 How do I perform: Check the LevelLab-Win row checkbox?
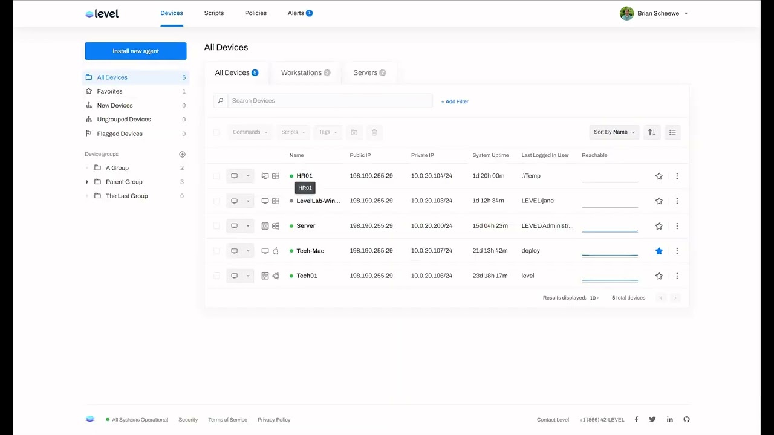[216, 201]
